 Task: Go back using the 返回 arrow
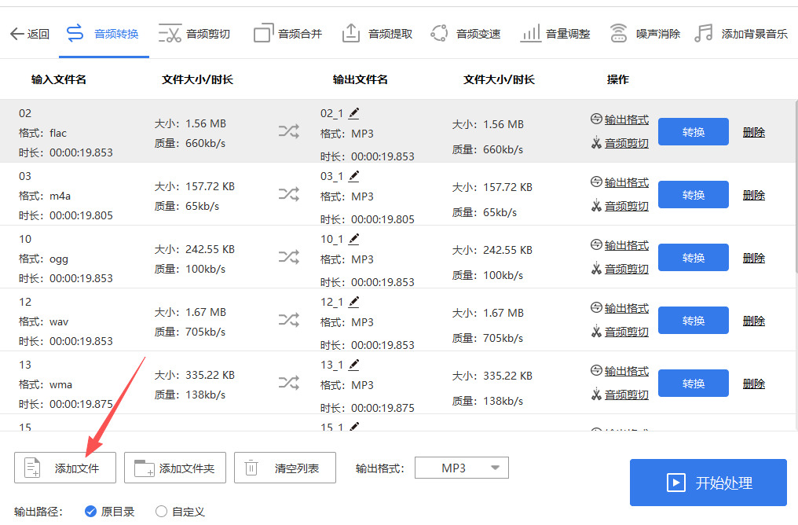click(30, 34)
